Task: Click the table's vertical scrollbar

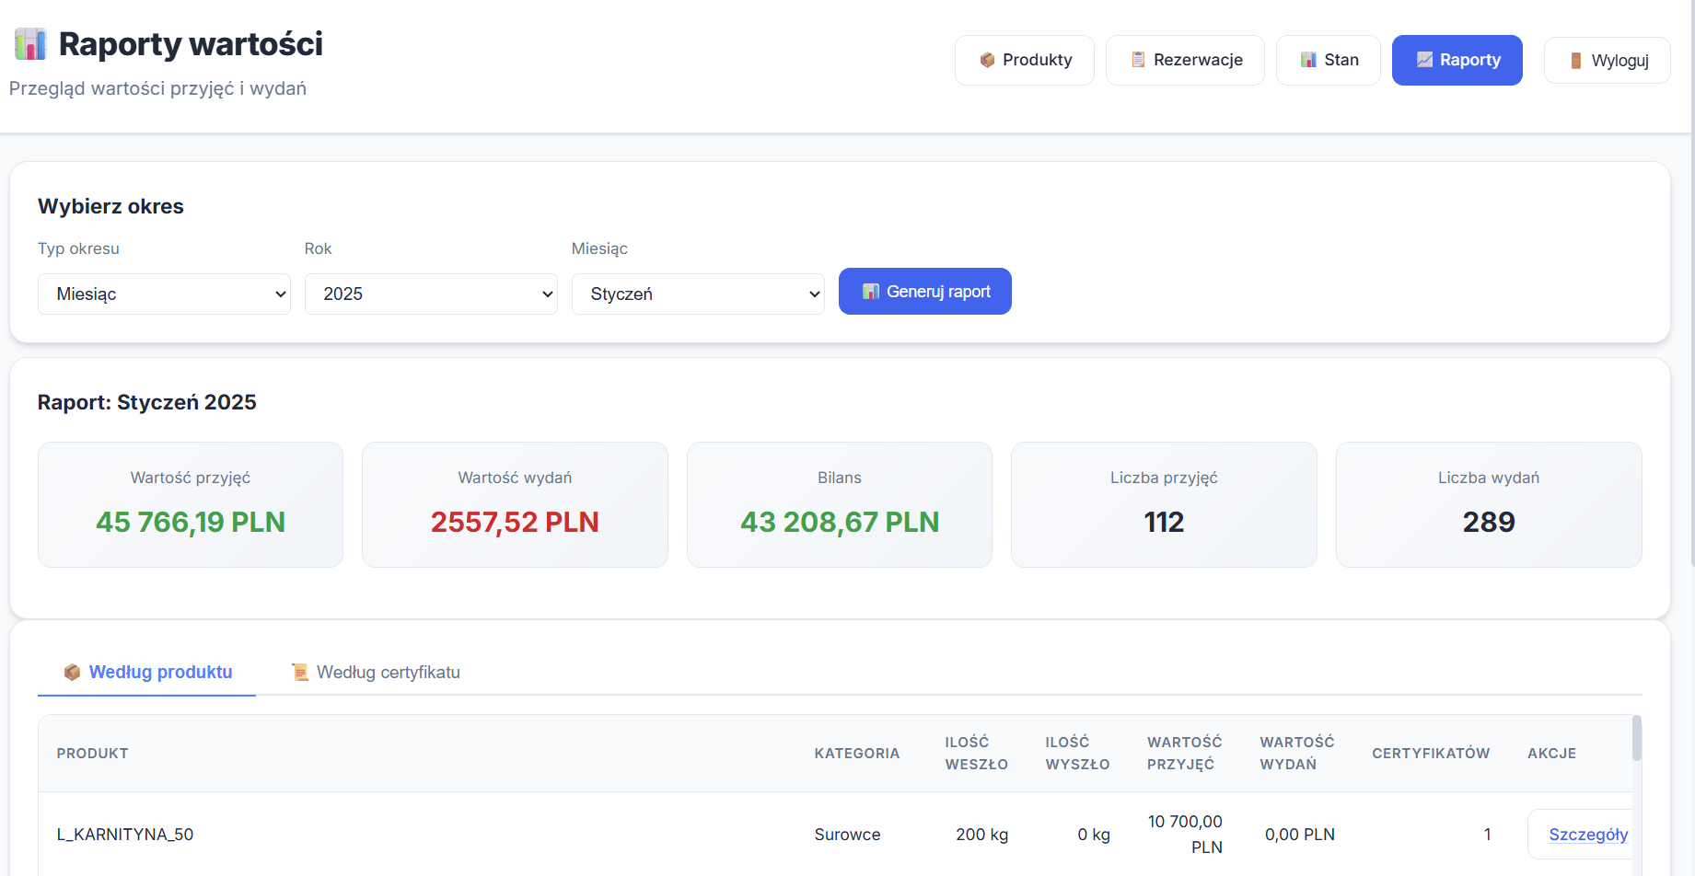Action: (1636, 739)
